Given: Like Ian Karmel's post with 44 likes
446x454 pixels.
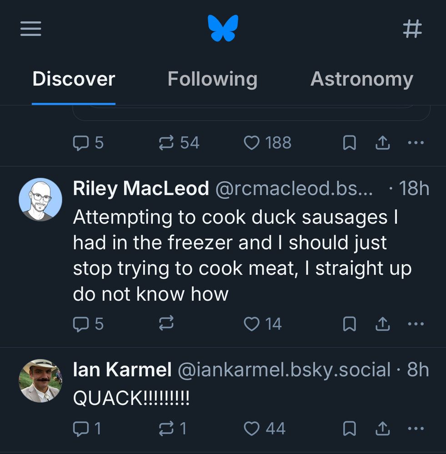Looking at the screenshot, I should pos(251,428).
